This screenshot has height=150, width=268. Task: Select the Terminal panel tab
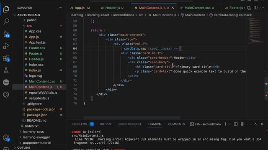155,124
